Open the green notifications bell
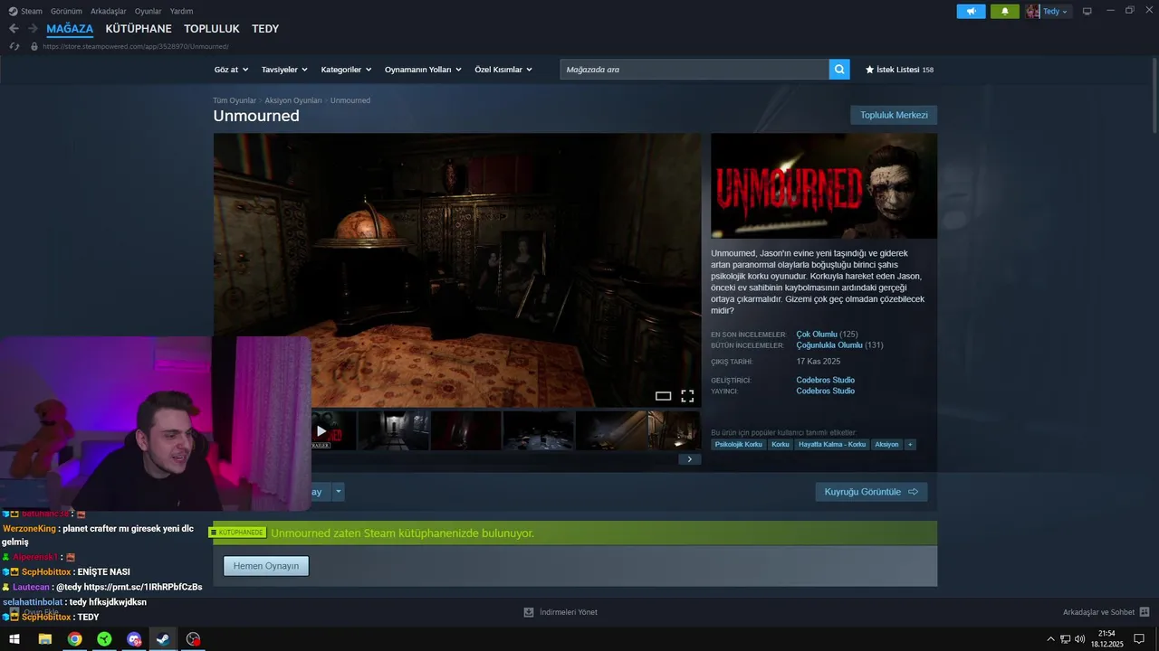Screen dimensions: 1159x651 (x=1004, y=12)
